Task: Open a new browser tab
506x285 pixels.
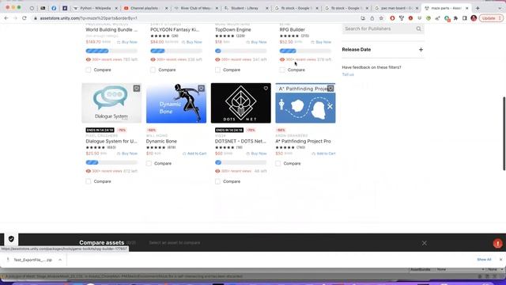Action: tap(478, 8)
